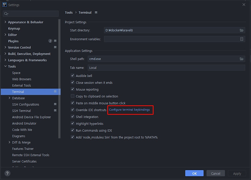This screenshot has height=180, width=251.
Task: Open Configure terminal keybindings link
Action: click(129, 110)
